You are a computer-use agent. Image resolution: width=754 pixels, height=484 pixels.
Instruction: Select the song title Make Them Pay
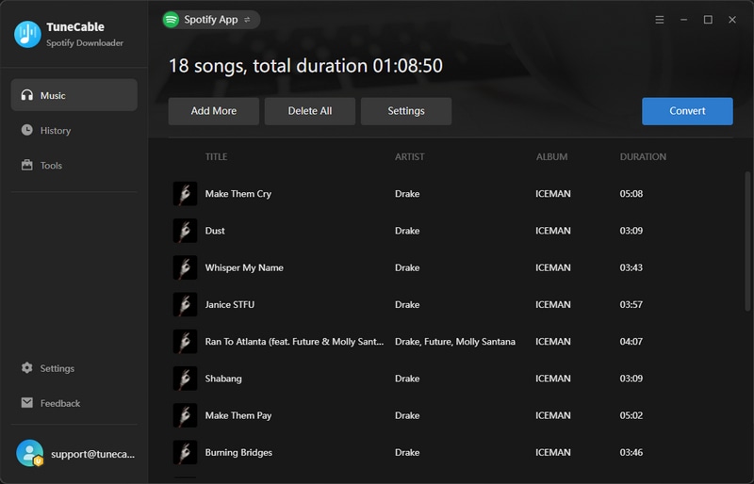(x=238, y=416)
